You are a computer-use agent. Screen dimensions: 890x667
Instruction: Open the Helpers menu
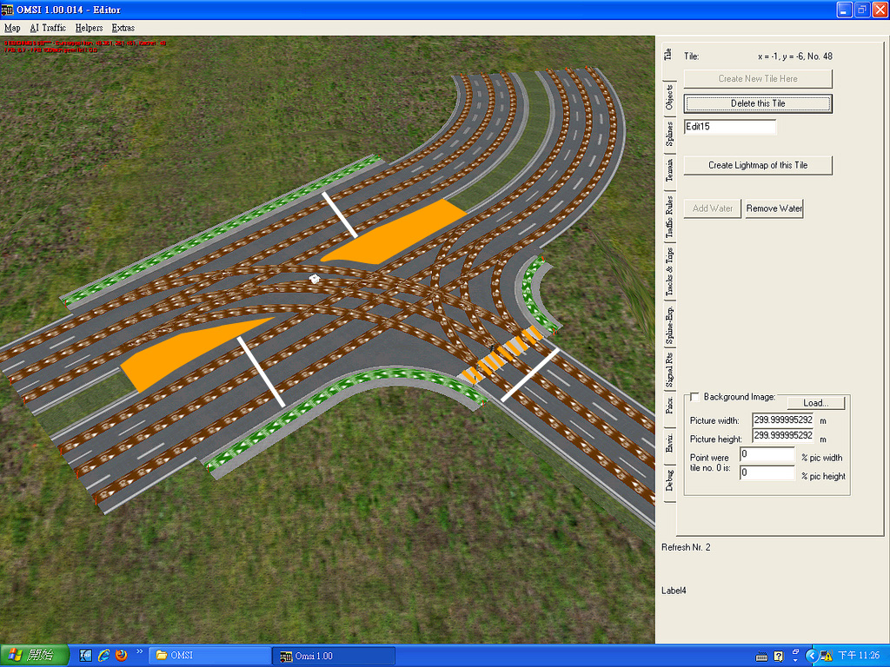click(89, 28)
